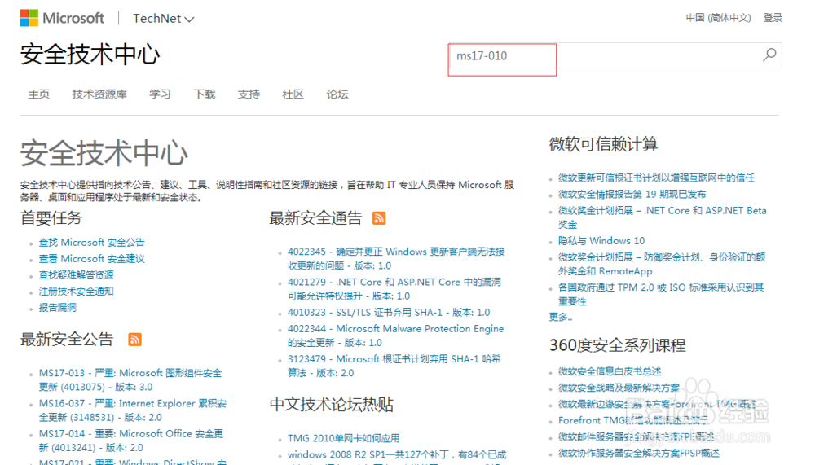Open the 学习 navigation tab
The height and width of the screenshot is (465, 815).
[x=160, y=94]
